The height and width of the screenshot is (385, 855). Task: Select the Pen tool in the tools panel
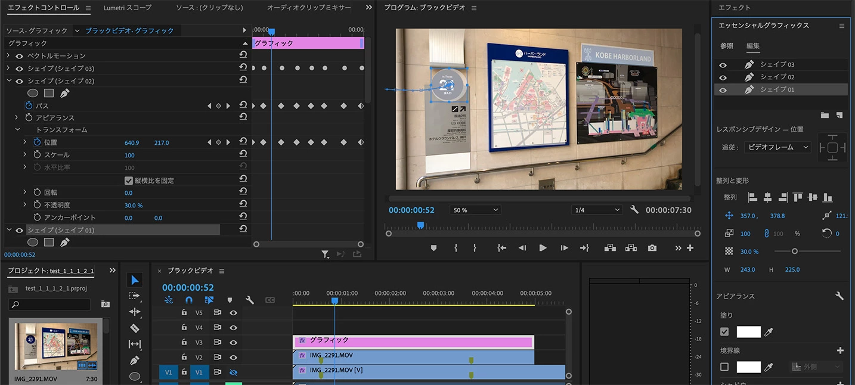pyautogui.click(x=135, y=360)
